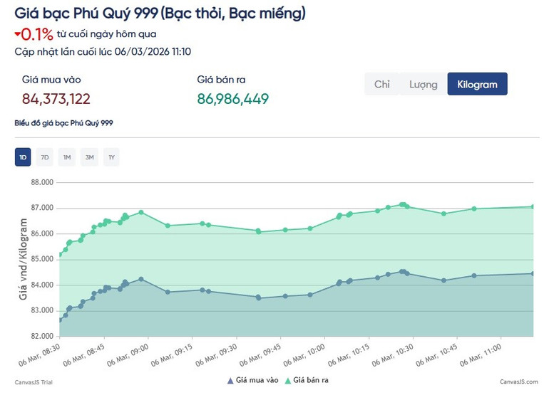Switch the chart to 7D range

[45, 157]
